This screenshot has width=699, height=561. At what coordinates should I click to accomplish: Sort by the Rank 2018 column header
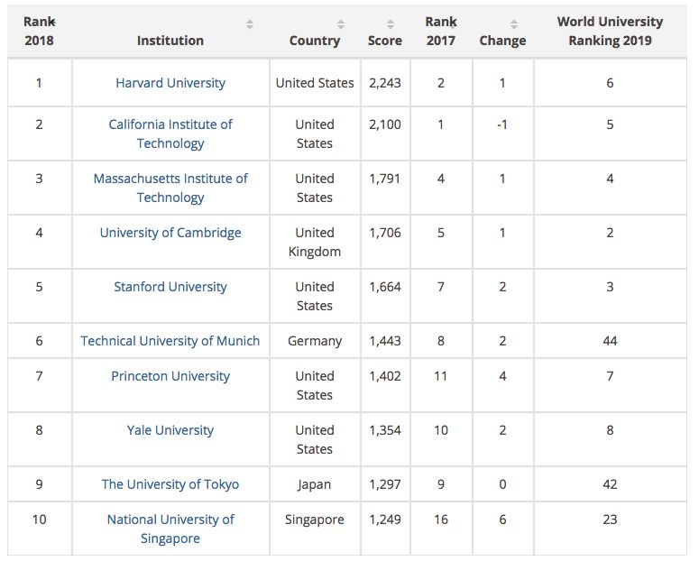[39, 32]
